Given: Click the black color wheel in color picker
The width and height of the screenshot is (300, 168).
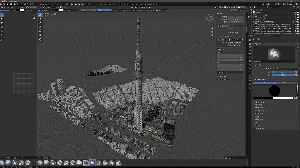Looking at the screenshot, I should [275, 91].
